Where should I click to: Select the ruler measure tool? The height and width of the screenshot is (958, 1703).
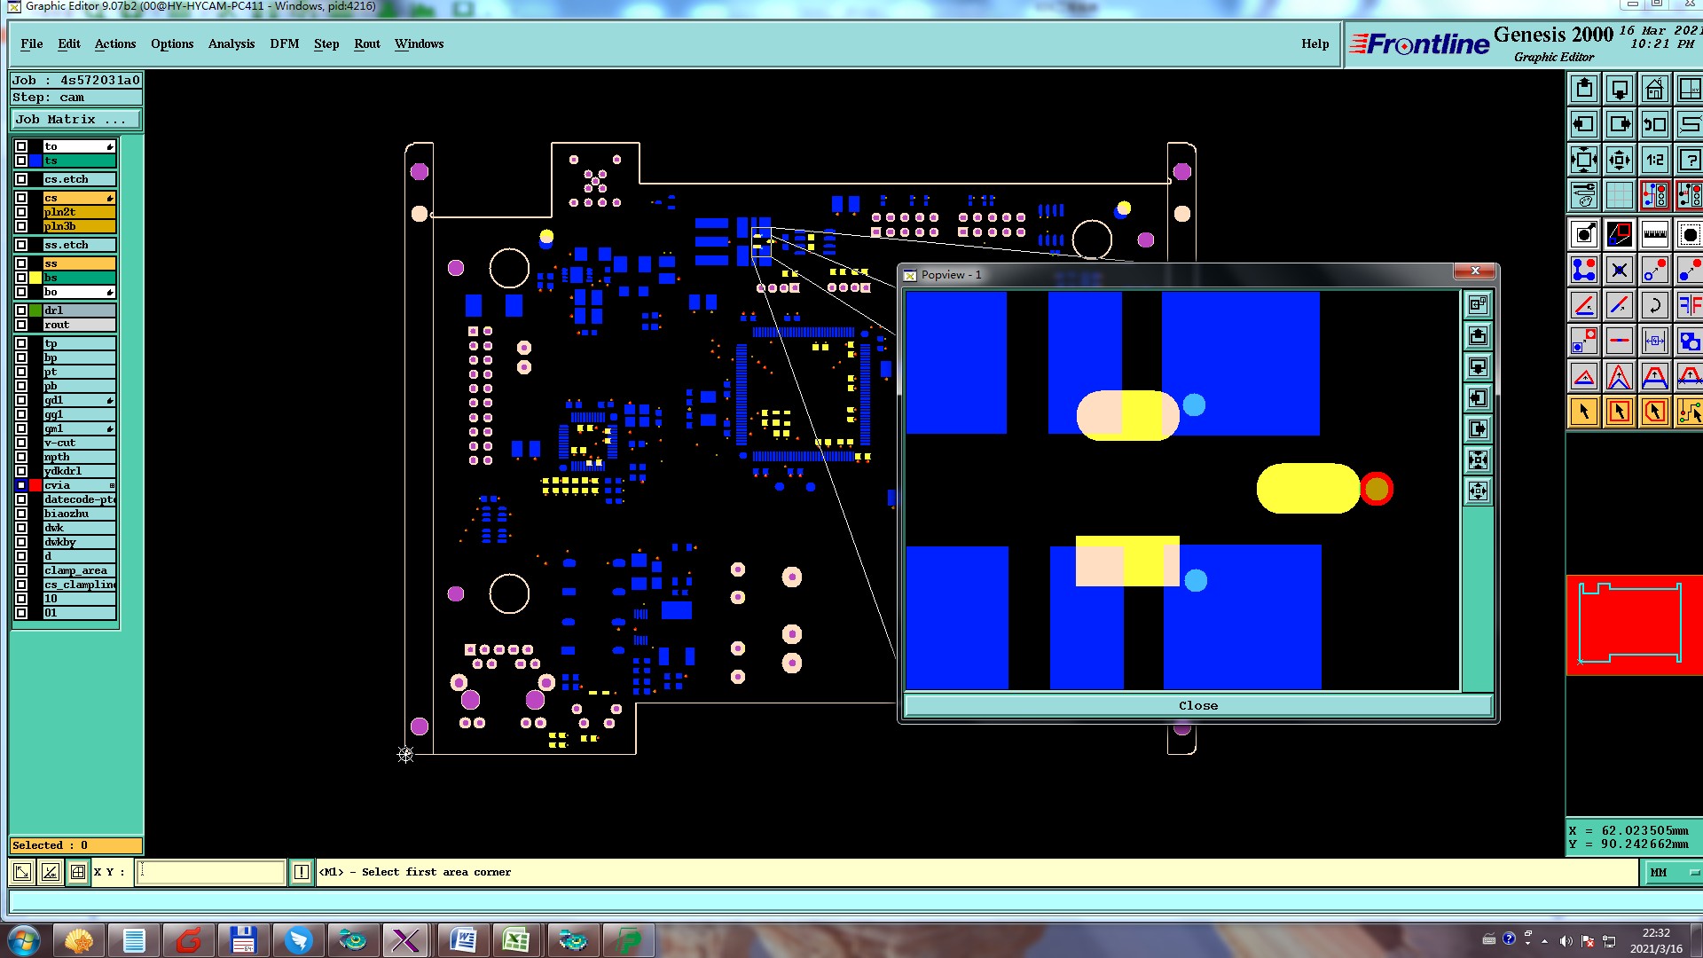click(1654, 235)
